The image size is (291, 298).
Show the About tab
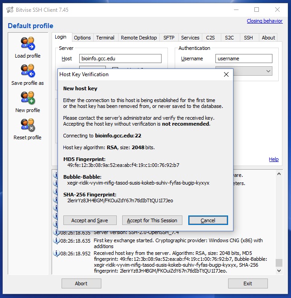click(268, 38)
